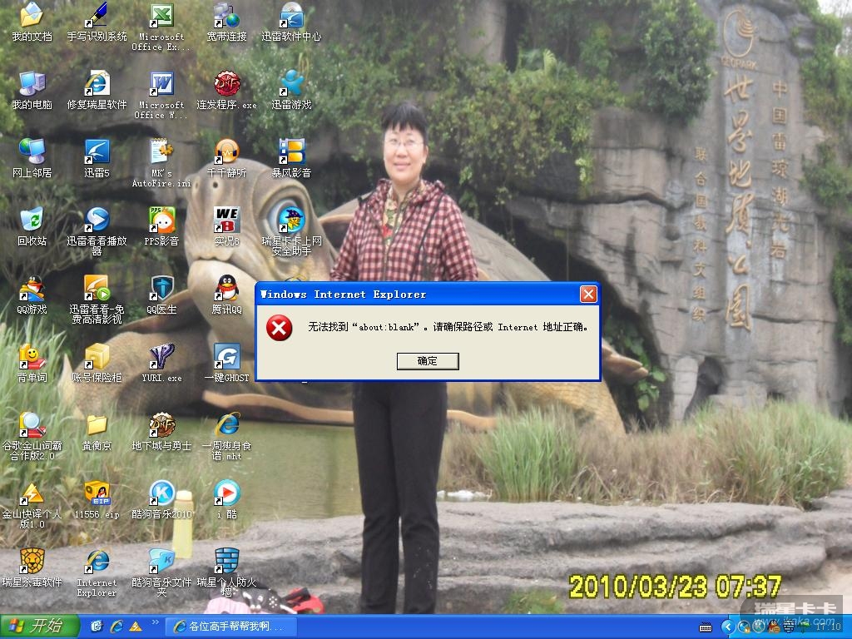The width and height of the screenshot is (852, 639).
Task: Select YURI.exe icon
Action: (x=161, y=363)
